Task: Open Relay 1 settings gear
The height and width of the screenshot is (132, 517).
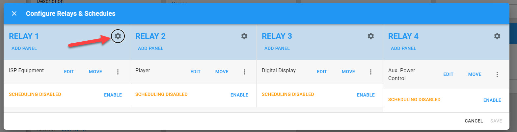Action: (x=118, y=36)
